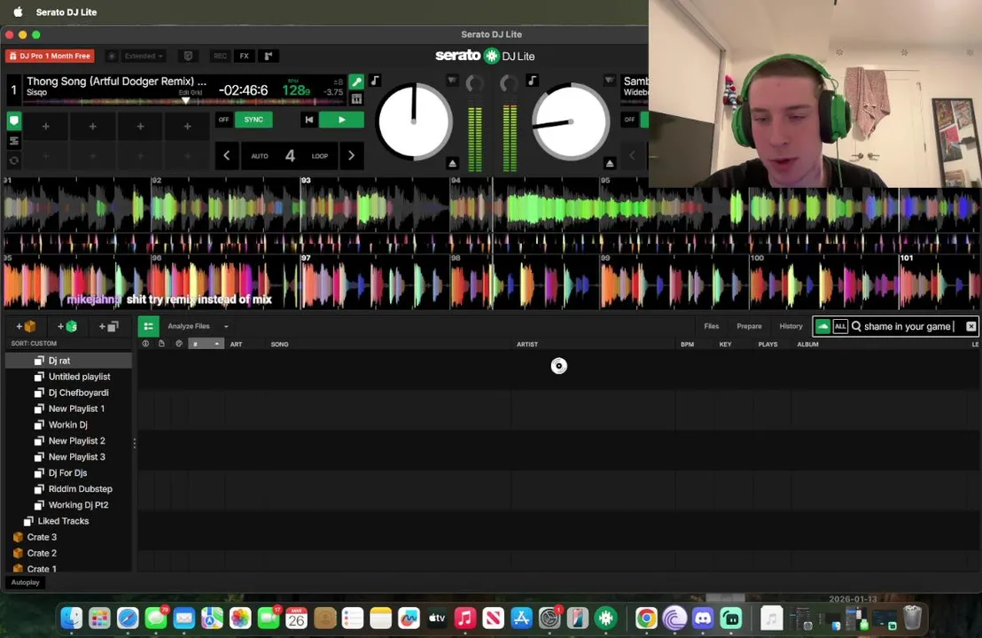
Task: Open the Files panel tab
Action: point(712,326)
